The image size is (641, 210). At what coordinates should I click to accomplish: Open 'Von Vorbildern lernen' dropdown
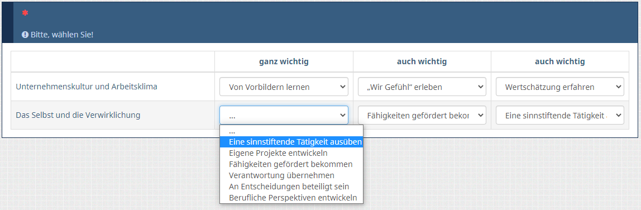pos(284,87)
